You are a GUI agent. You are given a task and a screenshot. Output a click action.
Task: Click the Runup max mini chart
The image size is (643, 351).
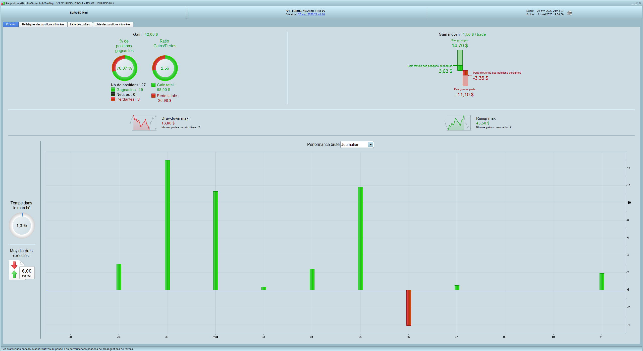pyautogui.click(x=458, y=123)
